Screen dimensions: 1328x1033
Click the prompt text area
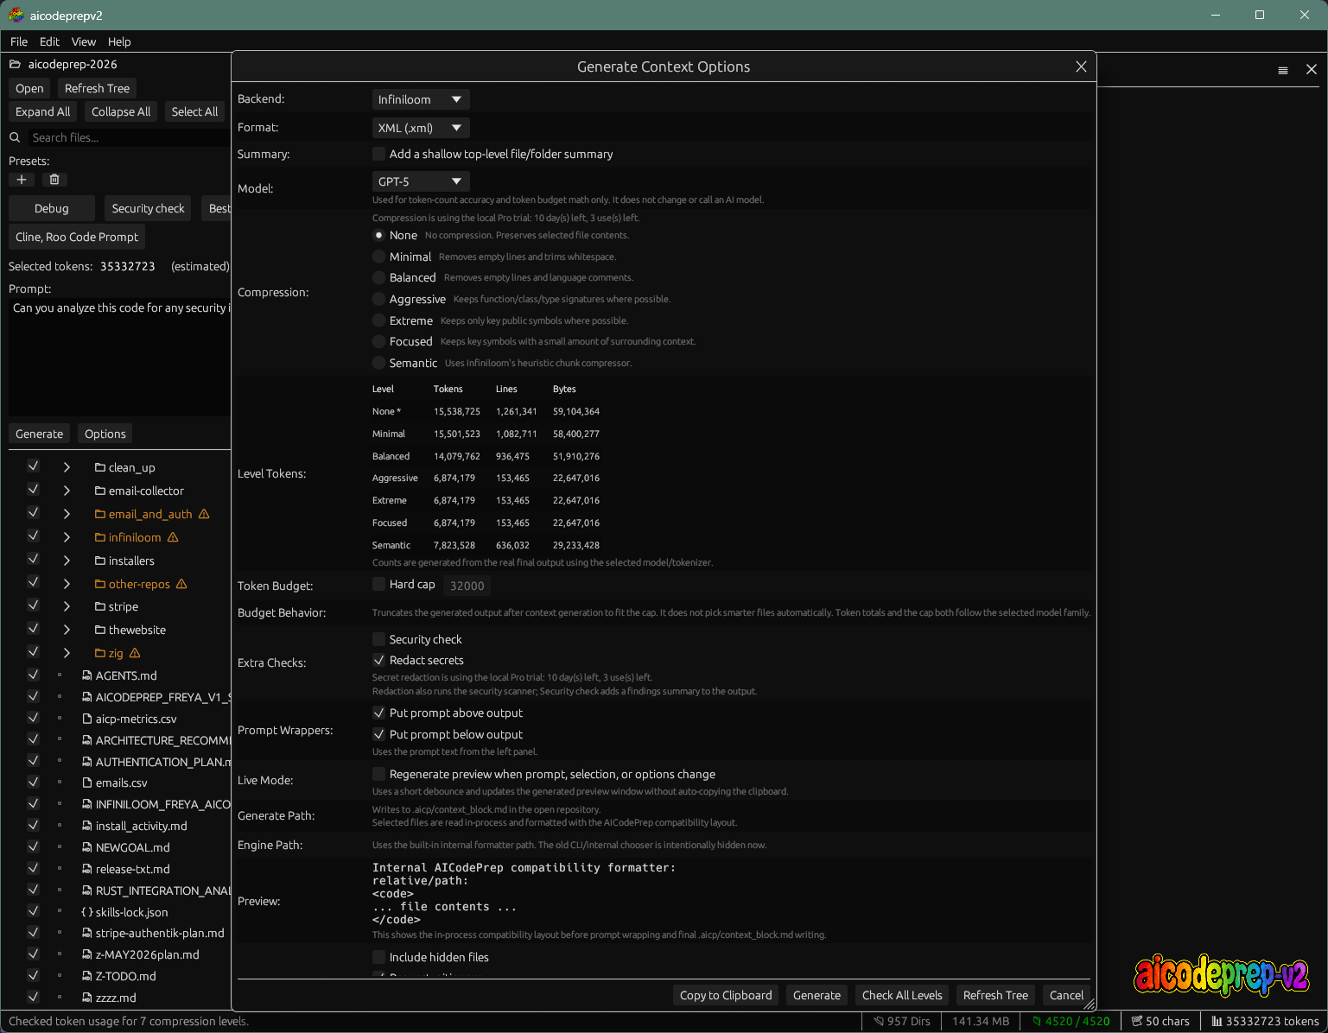click(120, 357)
